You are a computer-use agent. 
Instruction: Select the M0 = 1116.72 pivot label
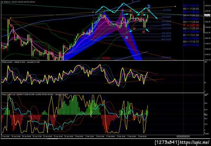(x=191, y=42)
